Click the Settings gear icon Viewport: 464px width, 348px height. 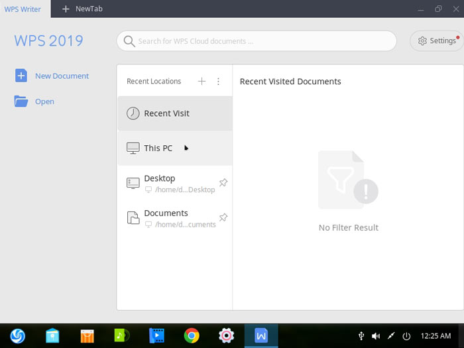(422, 41)
